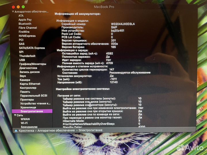
Task: Click firmware version value 201
Action: click(113, 40)
